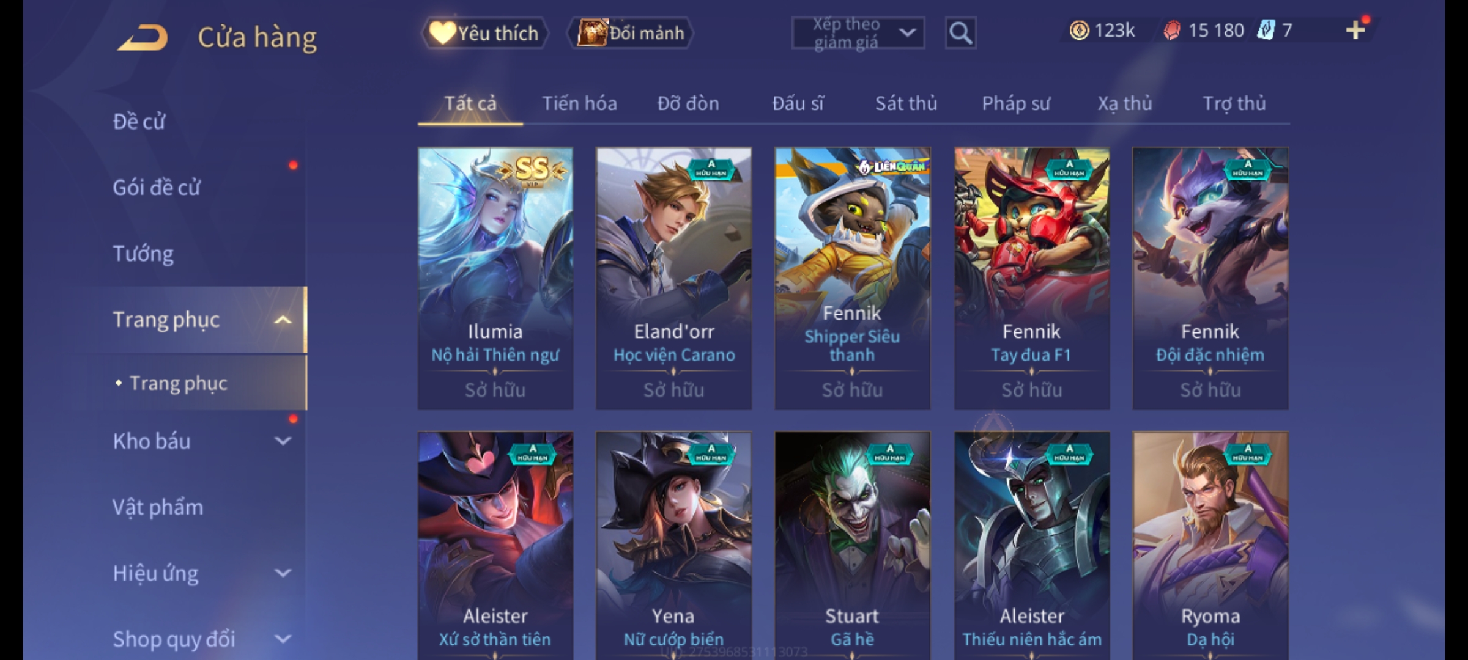The image size is (1468, 660).
Task: Go back using the arrow icon
Action: 143,38
